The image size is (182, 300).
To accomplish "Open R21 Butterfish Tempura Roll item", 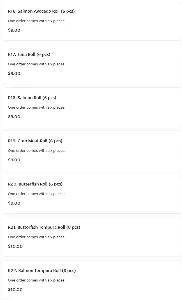I will coord(44,227).
